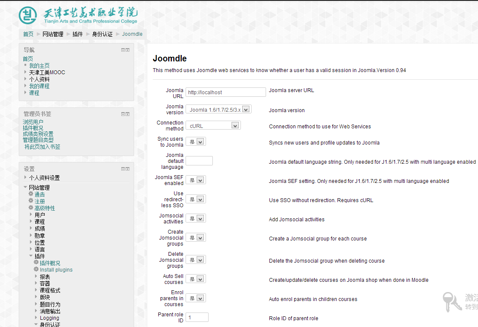
Task: Collapse the 插件 tree node in settings
Action: pyautogui.click(x=31, y=256)
